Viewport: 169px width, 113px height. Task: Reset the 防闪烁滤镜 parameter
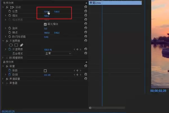coord(86,36)
